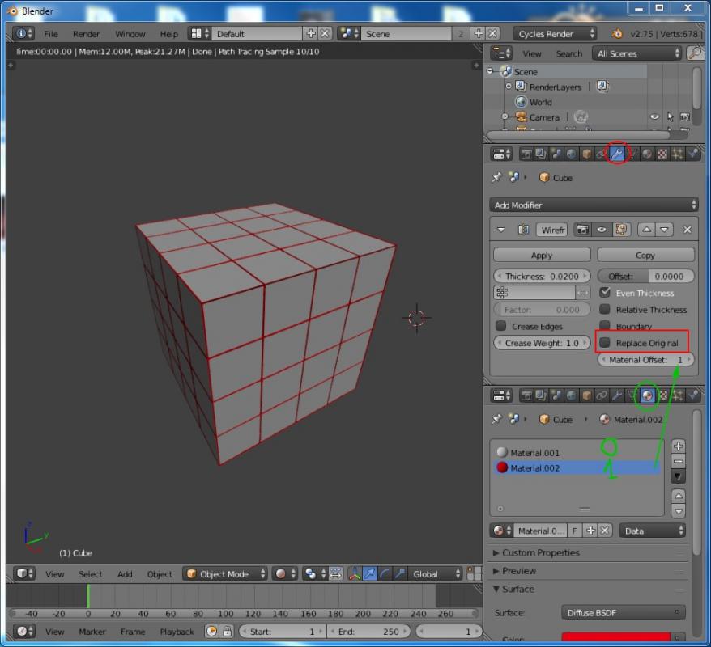The height and width of the screenshot is (647, 711).
Task: Move Wireframe modifier up in stack
Action: [647, 230]
